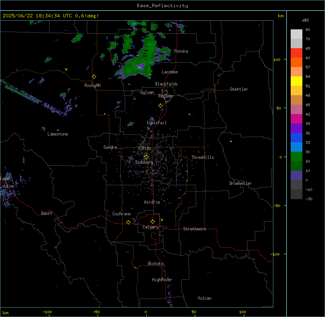Click the asterisk marker east of Innisfail
The height and width of the screenshot is (317, 325).
click(x=189, y=114)
